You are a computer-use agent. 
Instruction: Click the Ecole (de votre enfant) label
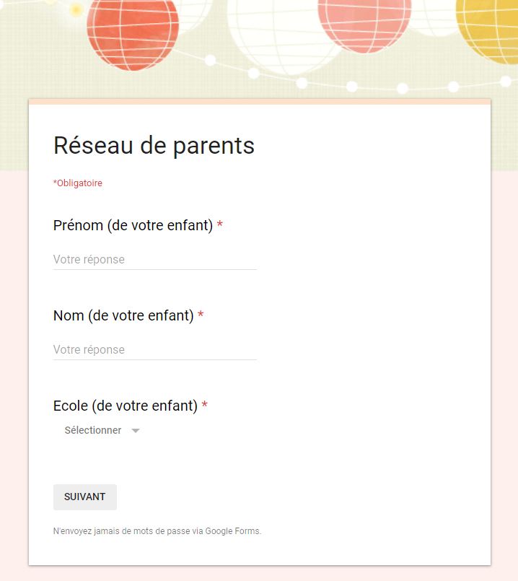(125, 406)
